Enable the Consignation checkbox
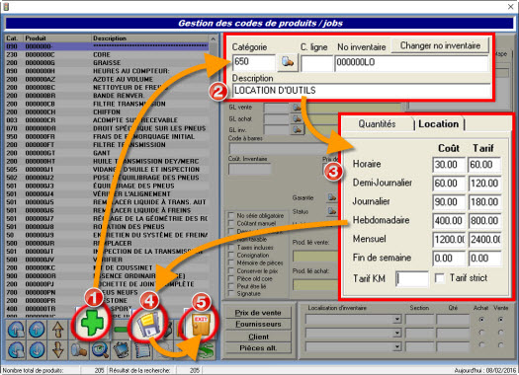The width and height of the screenshot is (519, 375). point(231,255)
